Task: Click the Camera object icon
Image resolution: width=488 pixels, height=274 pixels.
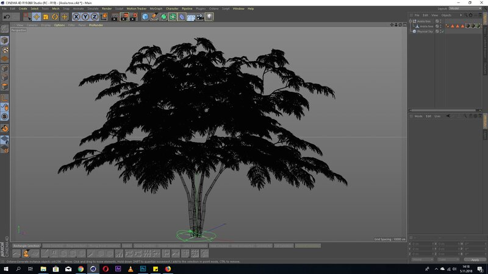Action: point(200,17)
